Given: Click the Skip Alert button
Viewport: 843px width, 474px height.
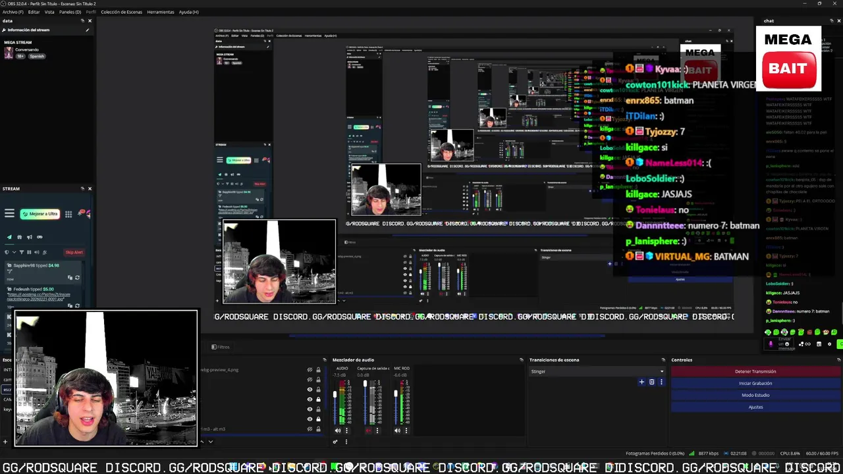Looking at the screenshot, I should [x=74, y=252].
